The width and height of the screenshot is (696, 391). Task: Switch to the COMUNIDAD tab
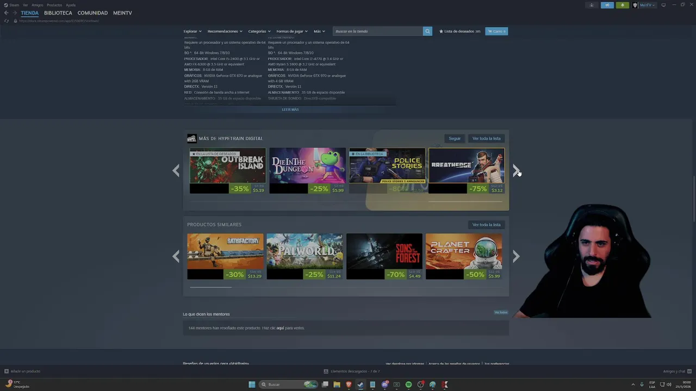(x=92, y=12)
